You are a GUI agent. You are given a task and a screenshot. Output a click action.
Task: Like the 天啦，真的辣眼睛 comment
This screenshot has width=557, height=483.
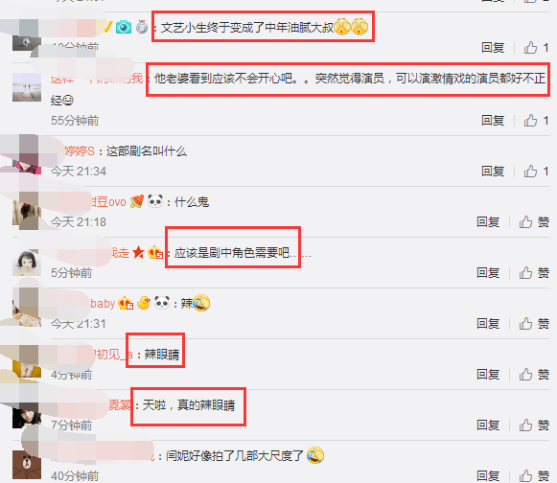click(525, 425)
